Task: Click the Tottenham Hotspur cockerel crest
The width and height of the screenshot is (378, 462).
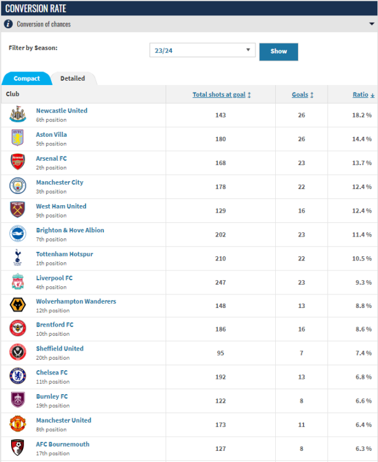Action: [18, 258]
